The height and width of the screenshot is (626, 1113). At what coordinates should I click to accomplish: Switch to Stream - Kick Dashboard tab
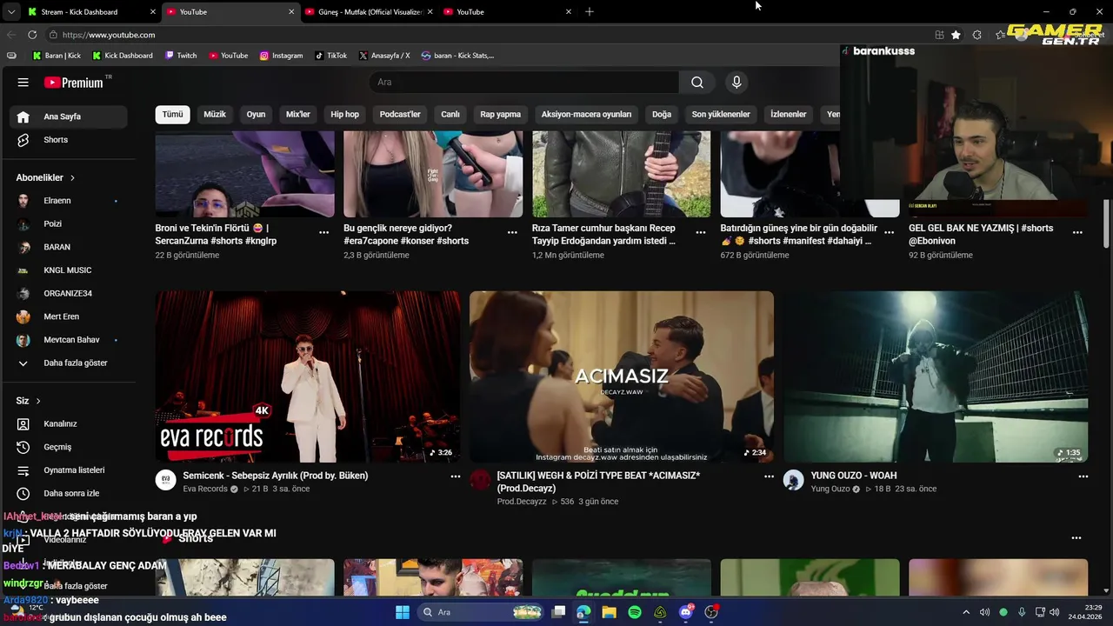pos(85,12)
